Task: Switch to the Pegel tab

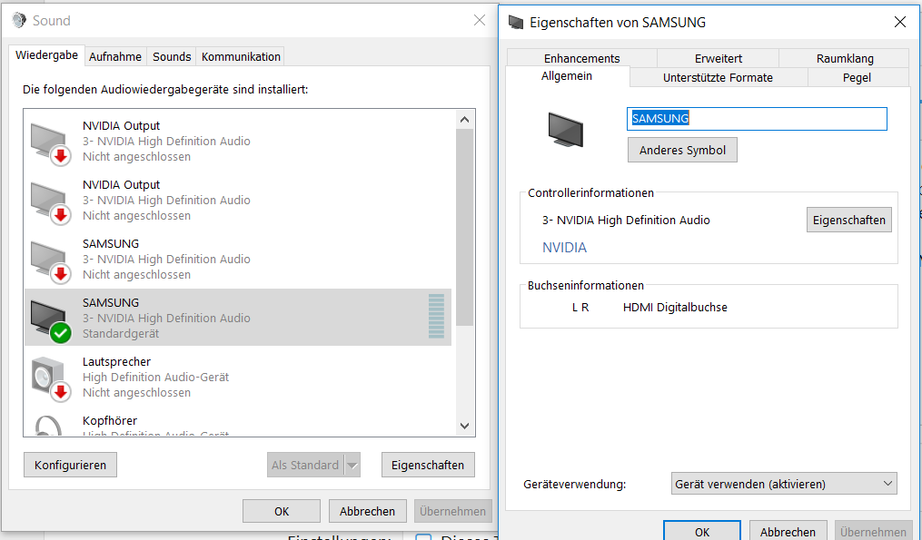Action: (x=857, y=77)
